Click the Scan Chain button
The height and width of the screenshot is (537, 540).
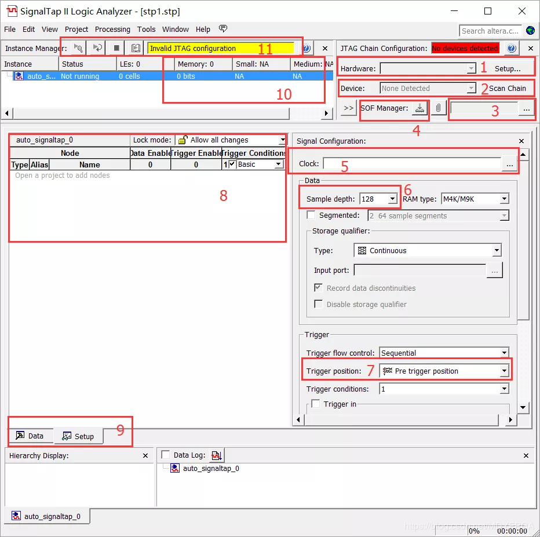tap(508, 88)
